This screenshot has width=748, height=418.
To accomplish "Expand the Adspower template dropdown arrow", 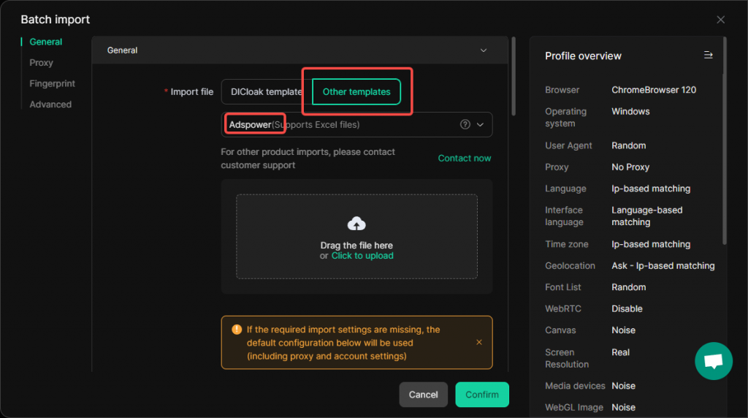I will pyautogui.click(x=481, y=124).
